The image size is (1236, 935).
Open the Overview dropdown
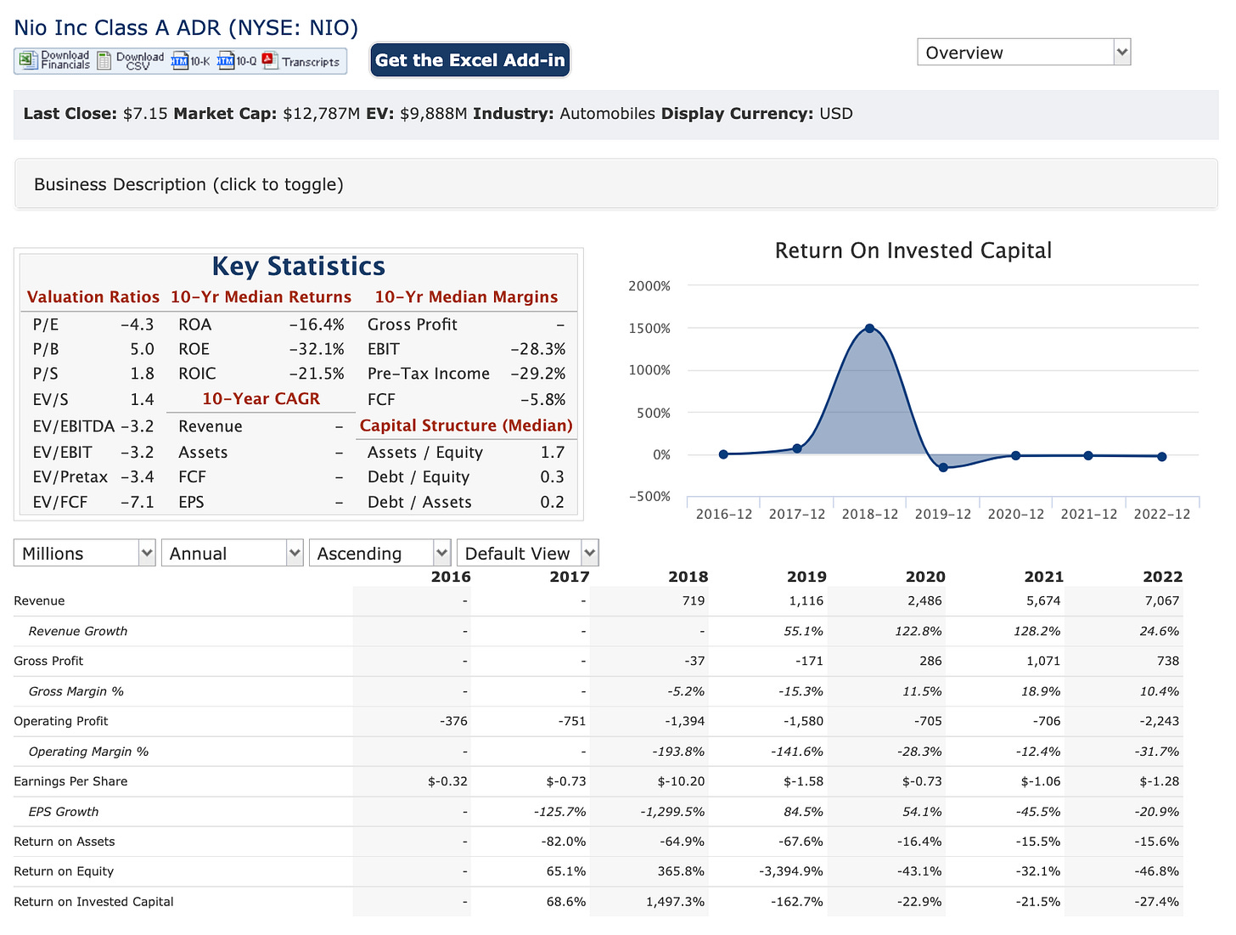pyautogui.click(x=1024, y=52)
